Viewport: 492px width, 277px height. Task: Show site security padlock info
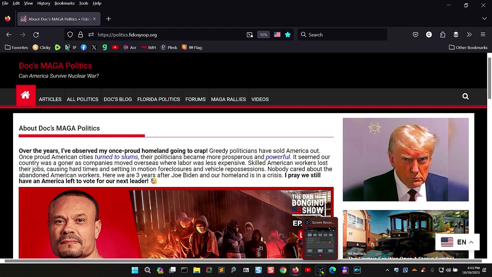click(x=80, y=35)
